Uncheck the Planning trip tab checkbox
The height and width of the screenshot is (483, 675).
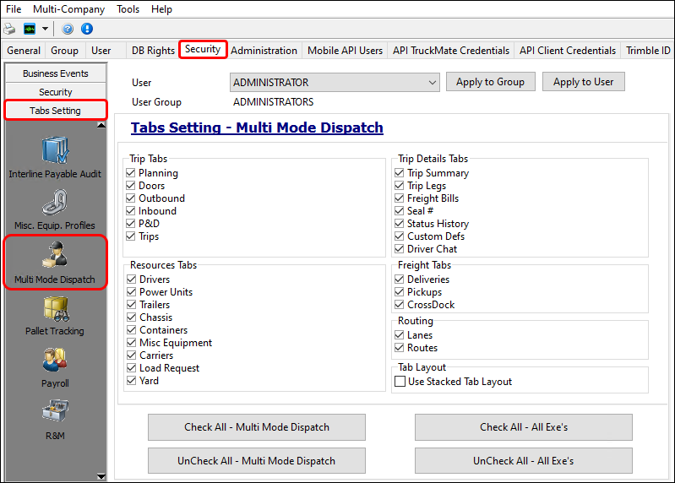tap(131, 173)
